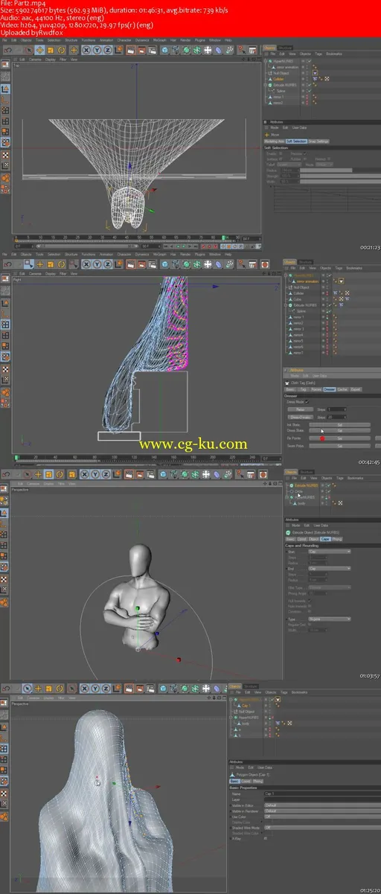Click the orange icon ending the 00:42:45 toolbar
The width and height of the screenshot is (381, 894).
tap(264, 264)
